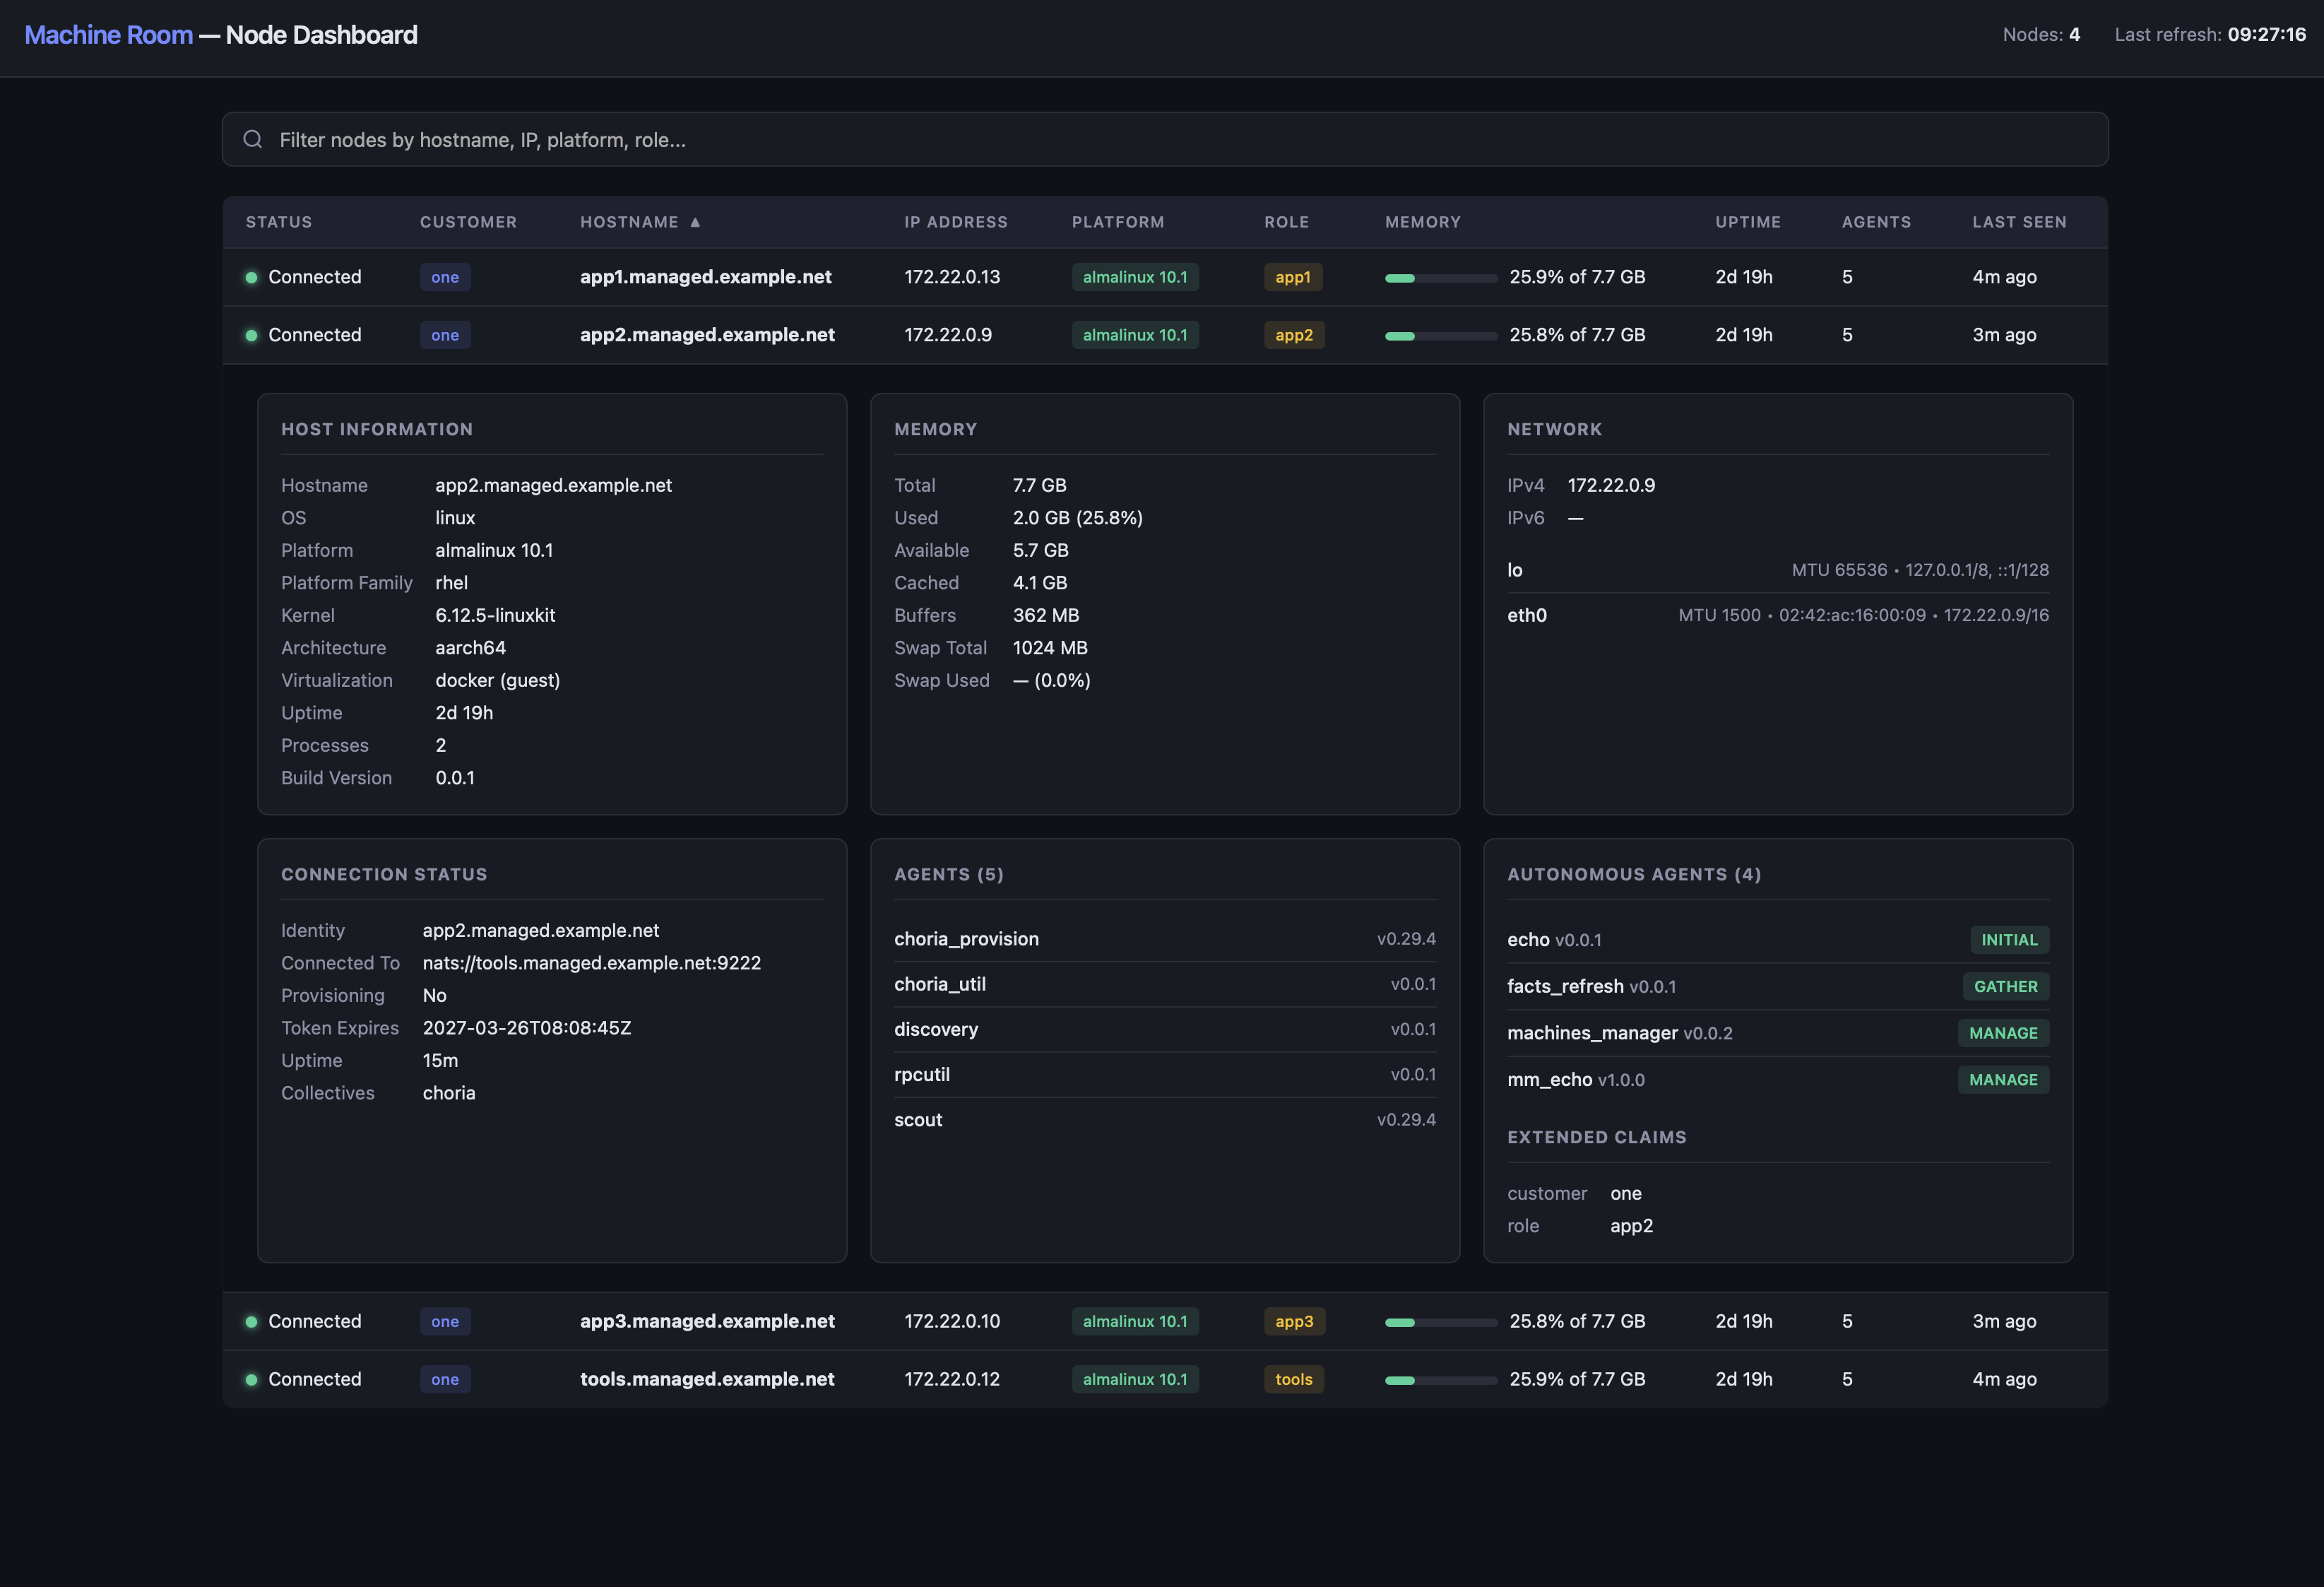
Task: Collapse the expanded app2.managed.example.net row
Action: [706, 335]
